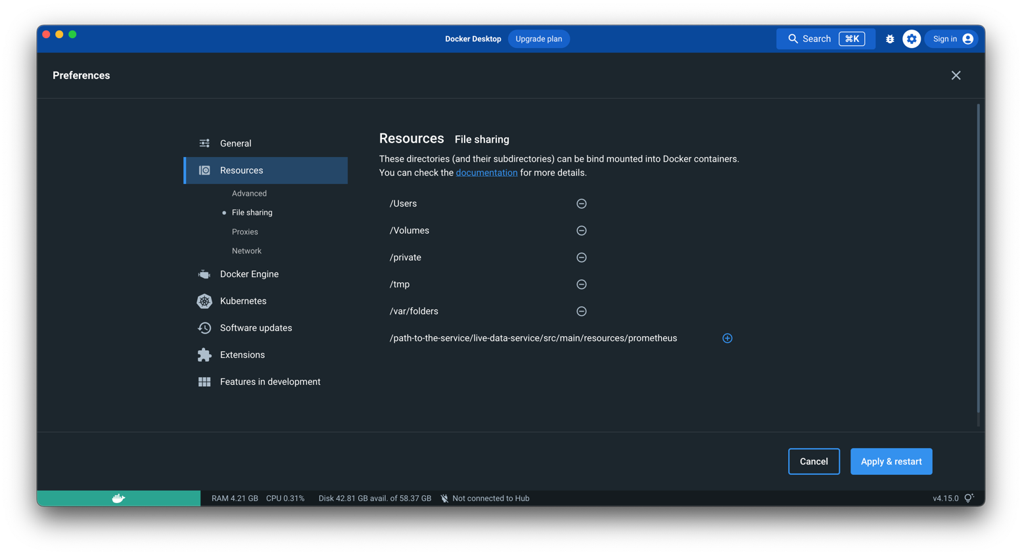Viewport: 1022px width, 555px height.
Task: Select File sharing sub-item
Action: pos(252,212)
